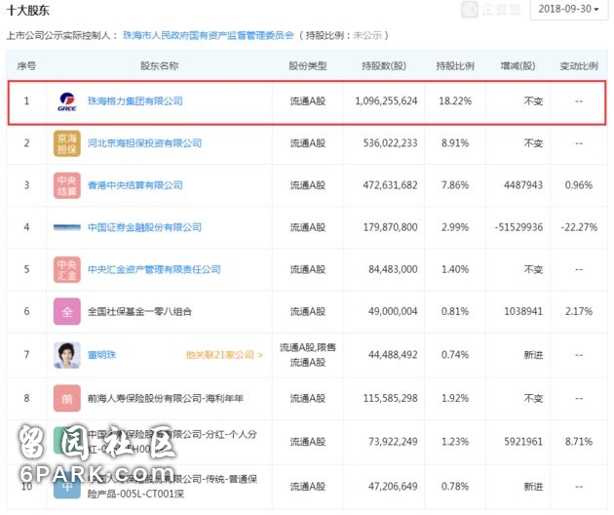Select the 0.78% holding ratio

pyautogui.click(x=455, y=487)
